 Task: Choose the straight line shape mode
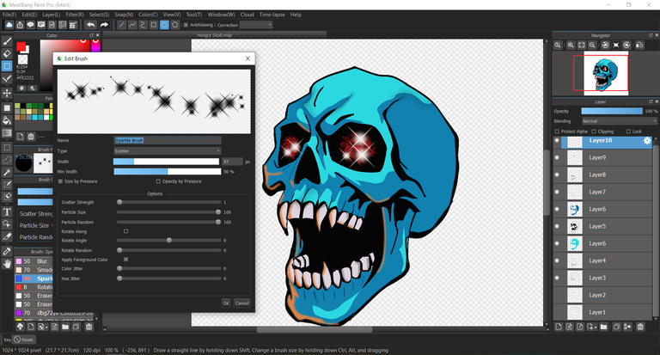(122, 25)
